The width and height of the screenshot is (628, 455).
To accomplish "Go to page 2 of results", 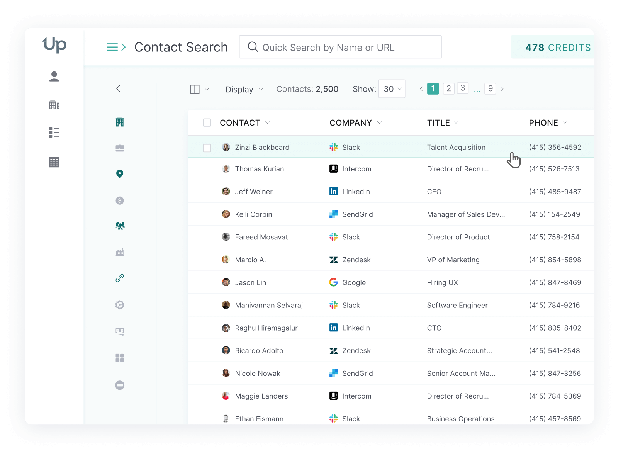I will 448,88.
